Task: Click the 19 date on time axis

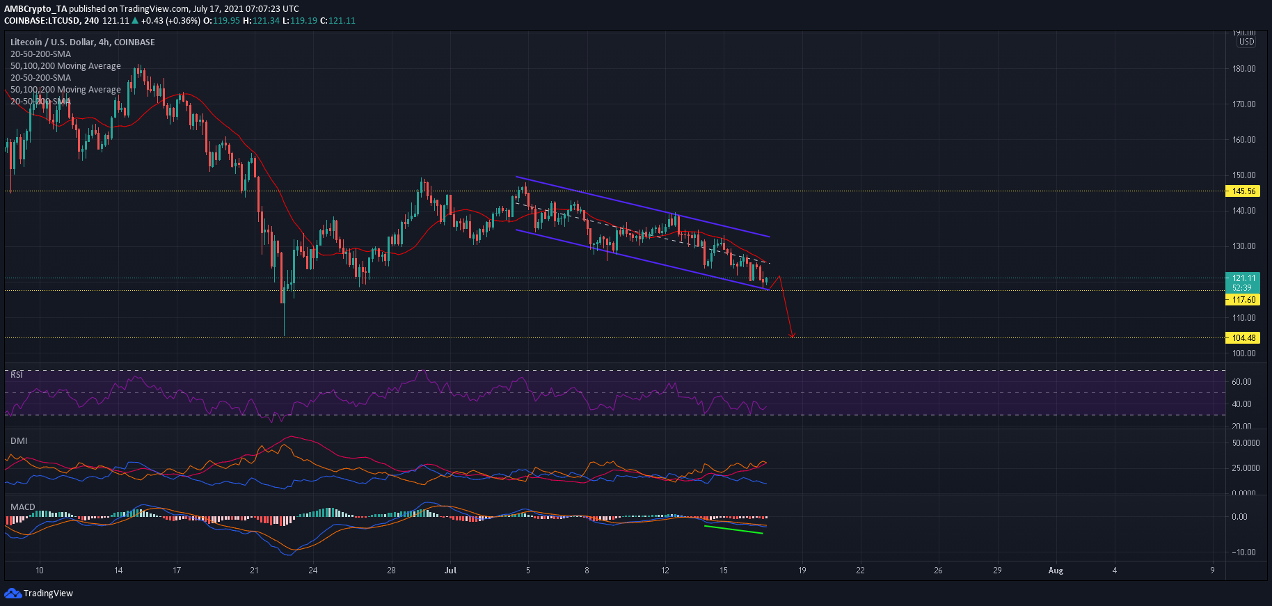Action: [802, 570]
